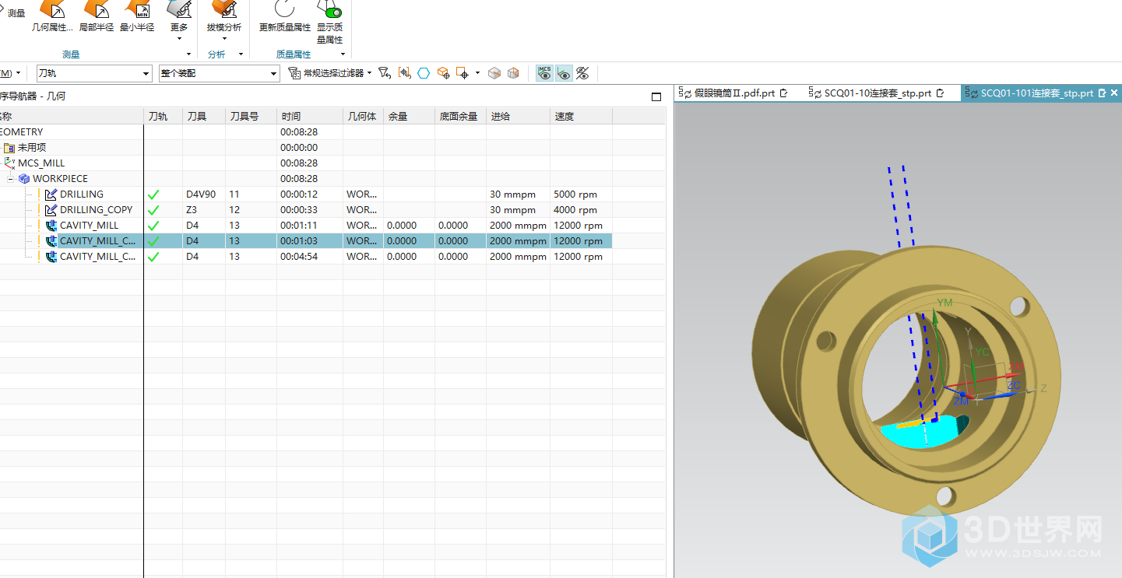Image resolution: width=1122 pixels, height=578 pixels.
Task: Open the 更多 measurement gallery
Action: pos(179,21)
